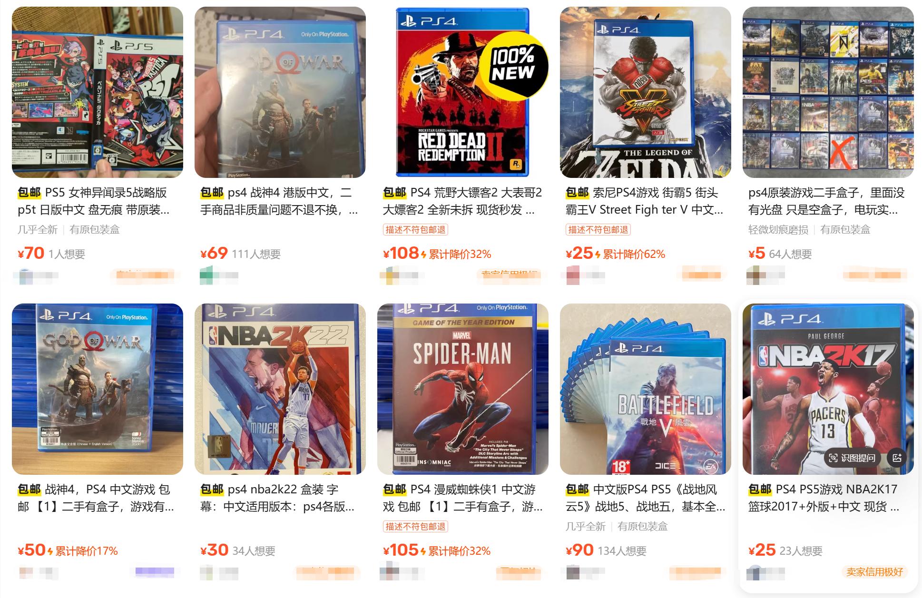Click the 卖家信用极好 seller credit badge

874,572
